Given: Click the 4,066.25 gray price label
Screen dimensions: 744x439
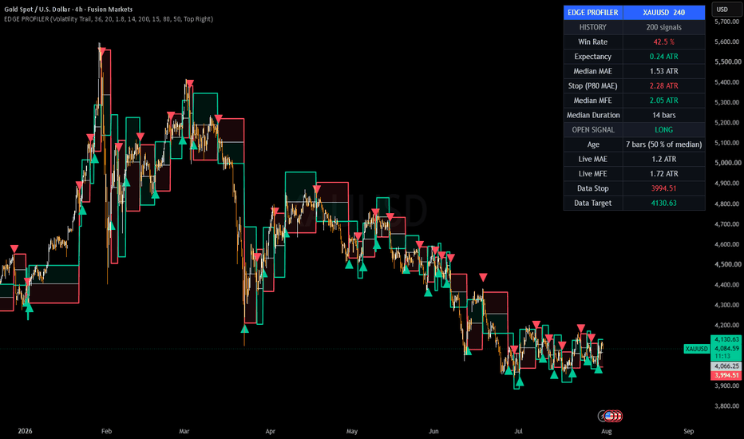Looking at the screenshot, I should click(x=726, y=366).
